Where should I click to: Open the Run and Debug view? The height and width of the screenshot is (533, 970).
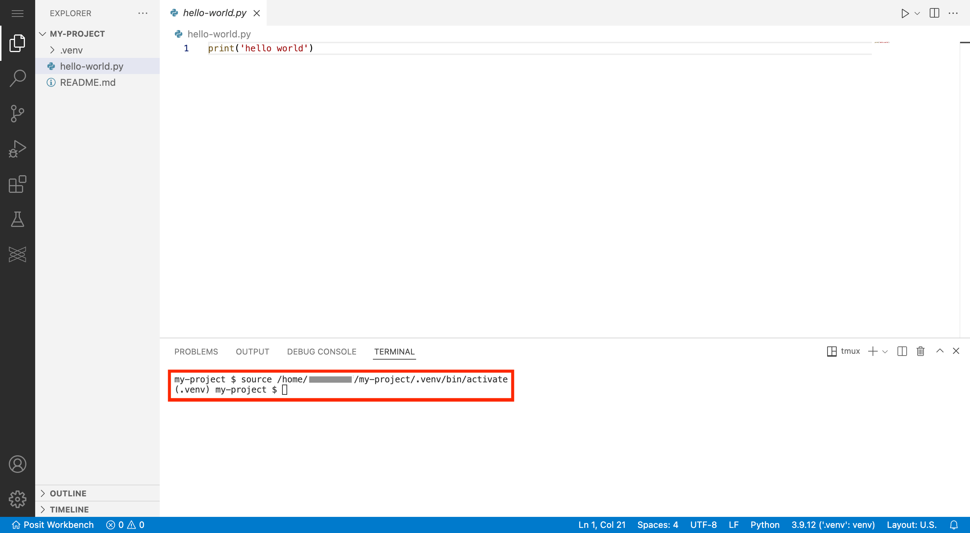pos(17,149)
